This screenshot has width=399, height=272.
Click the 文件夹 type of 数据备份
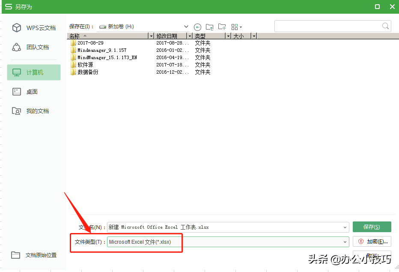pyautogui.click(x=202, y=72)
